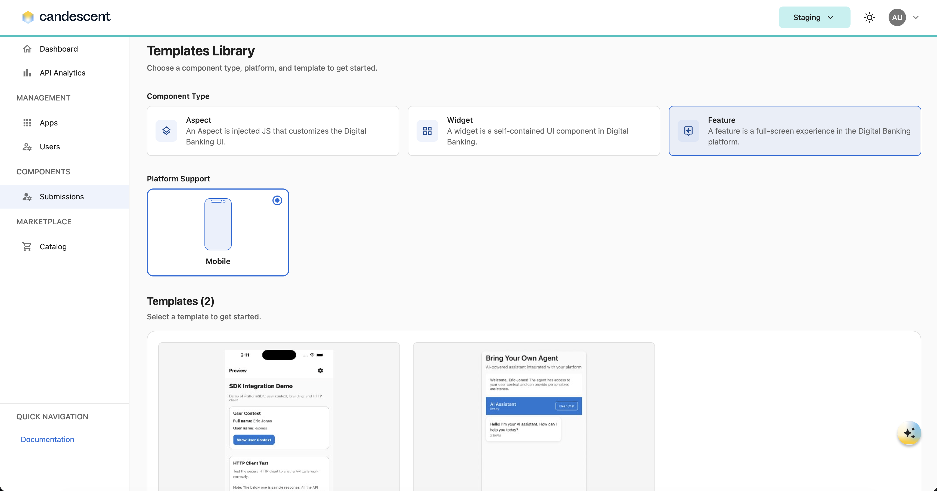Expand the user account chevron menu
Image resolution: width=937 pixels, height=491 pixels.
916,17
